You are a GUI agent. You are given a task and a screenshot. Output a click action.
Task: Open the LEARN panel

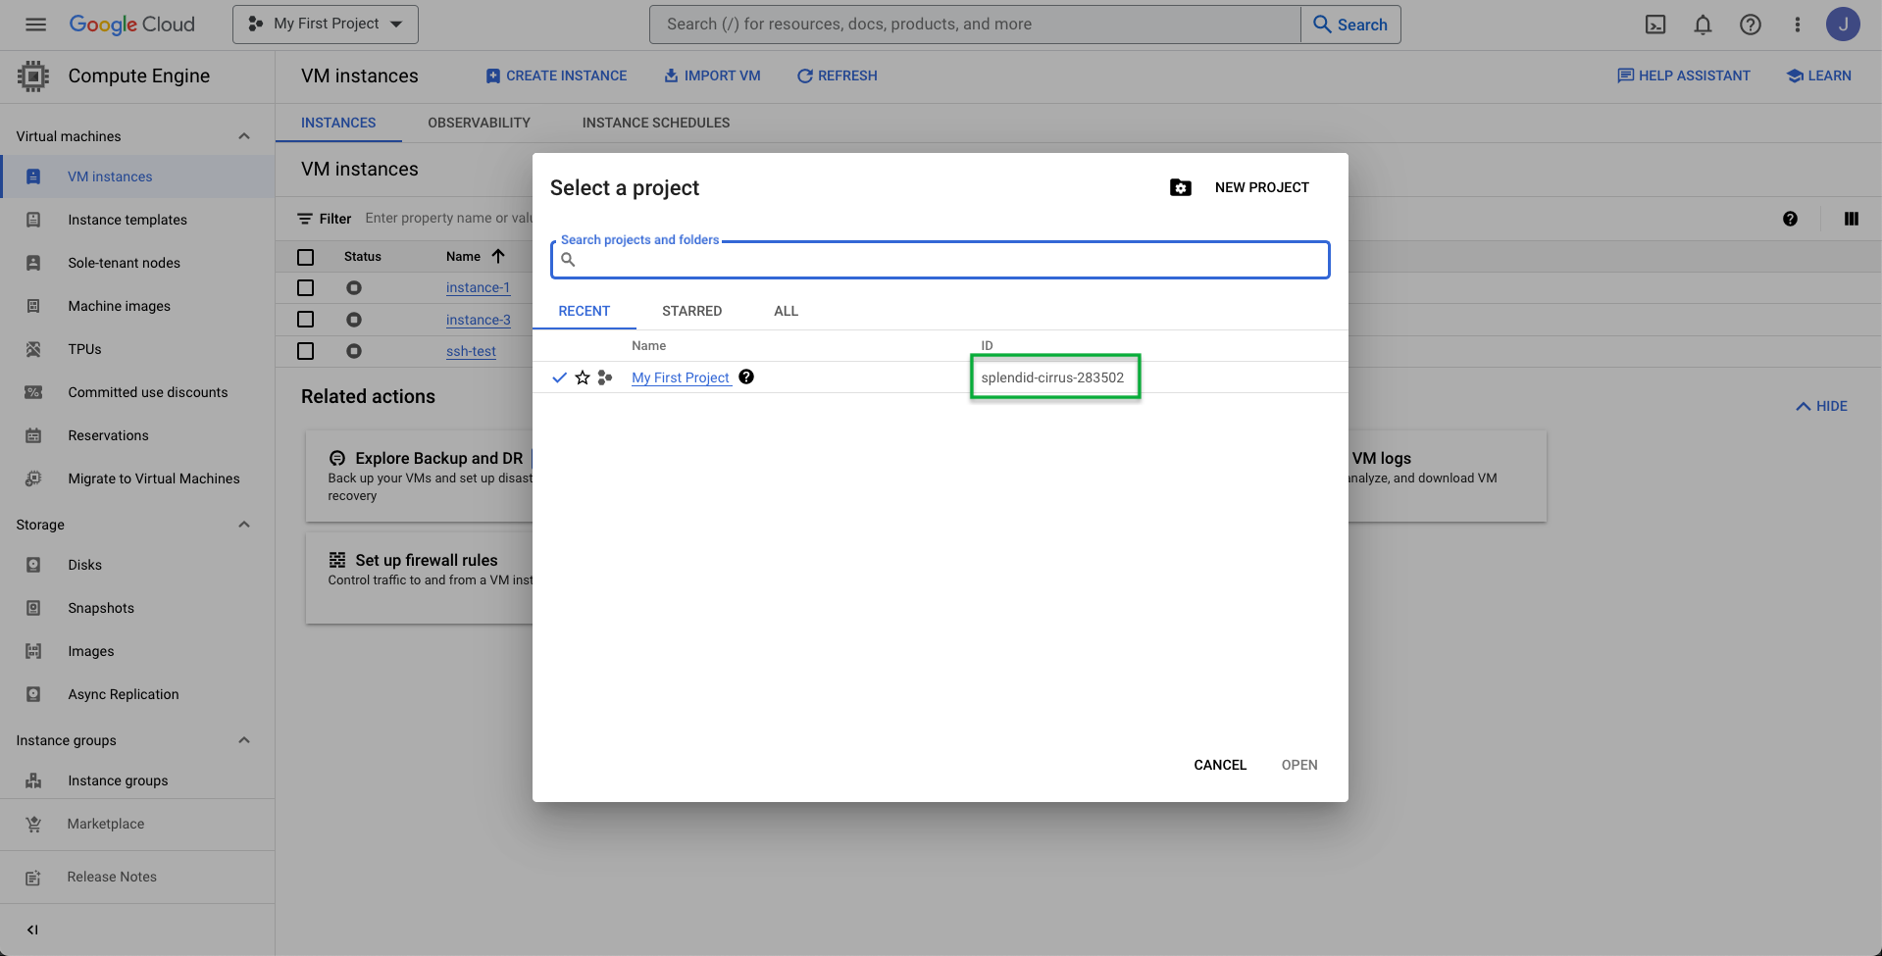pos(1818,75)
